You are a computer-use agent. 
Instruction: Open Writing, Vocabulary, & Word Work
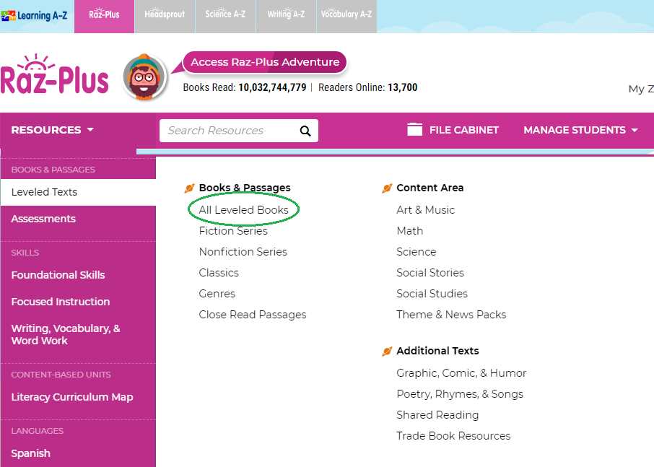(66, 334)
